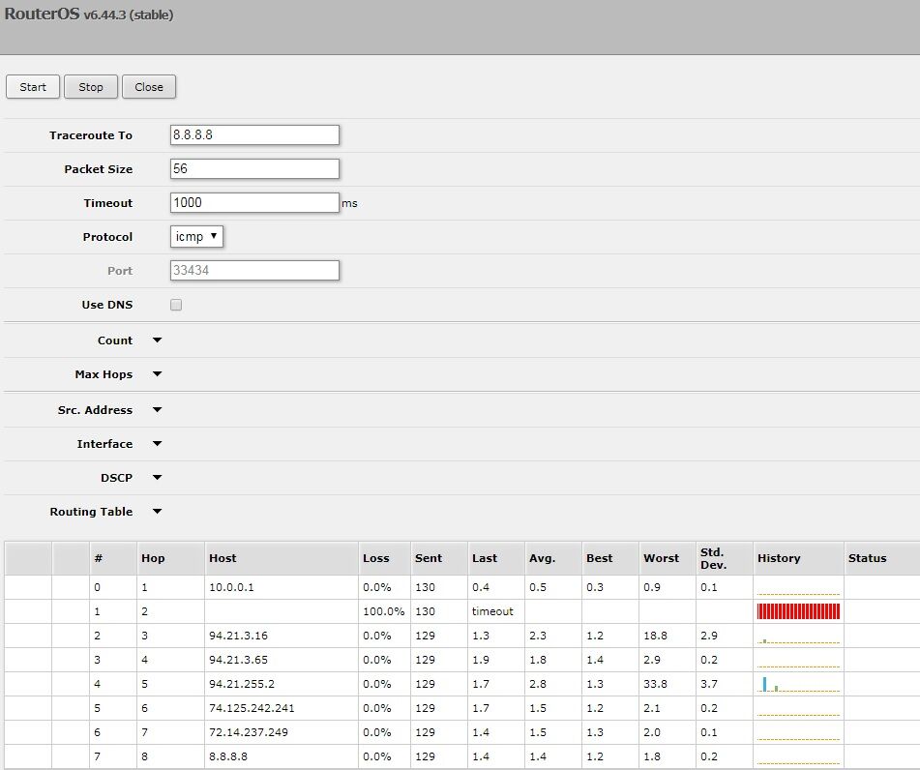Sort by the History column header
Image resolution: width=920 pixels, height=770 pixels.
coord(798,558)
